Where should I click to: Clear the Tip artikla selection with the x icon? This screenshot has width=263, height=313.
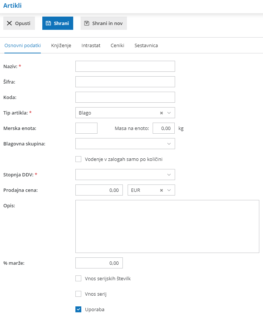click(x=161, y=113)
